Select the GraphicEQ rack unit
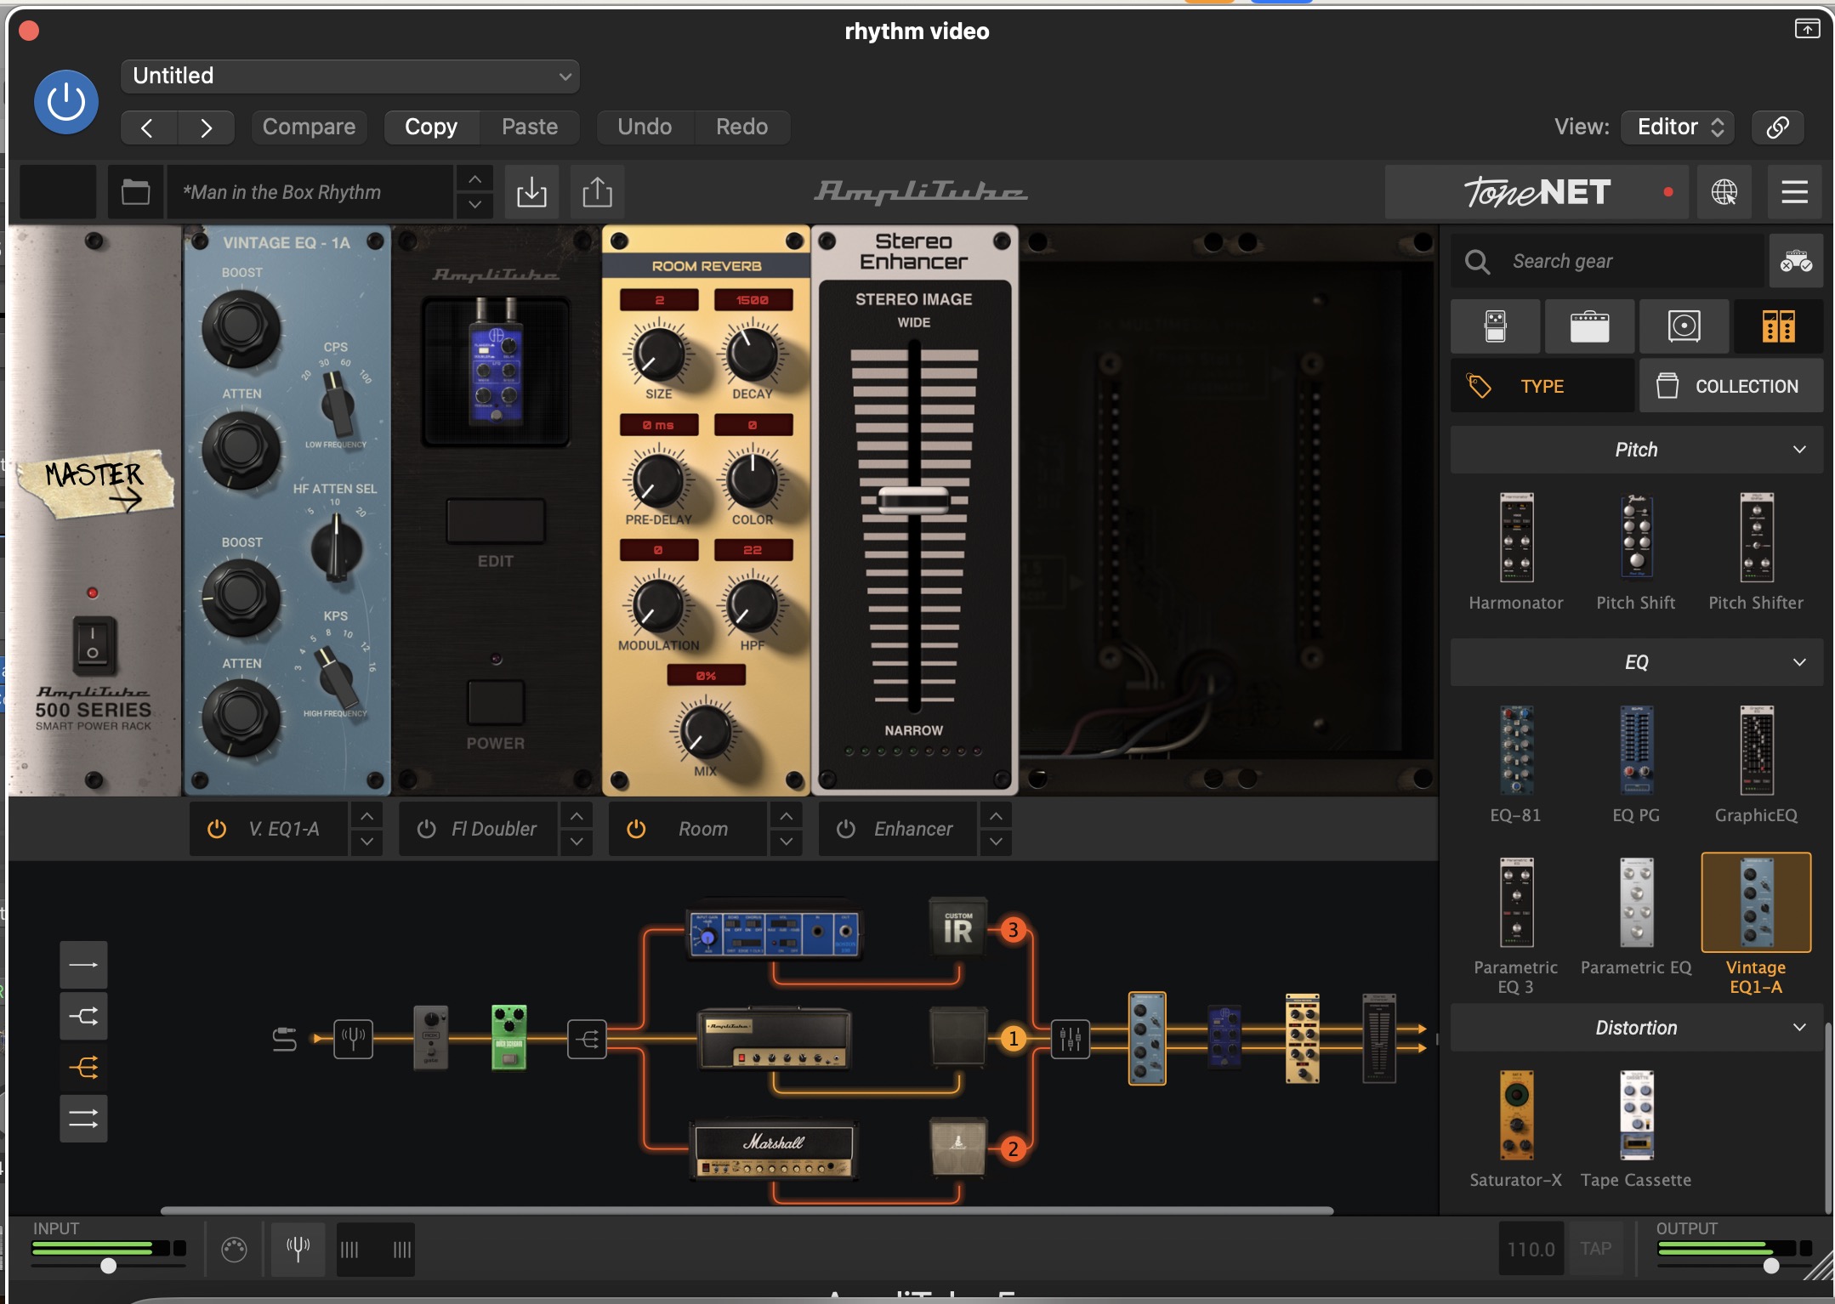This screenshot has height=1304, width=1835. click(1756, 763)
